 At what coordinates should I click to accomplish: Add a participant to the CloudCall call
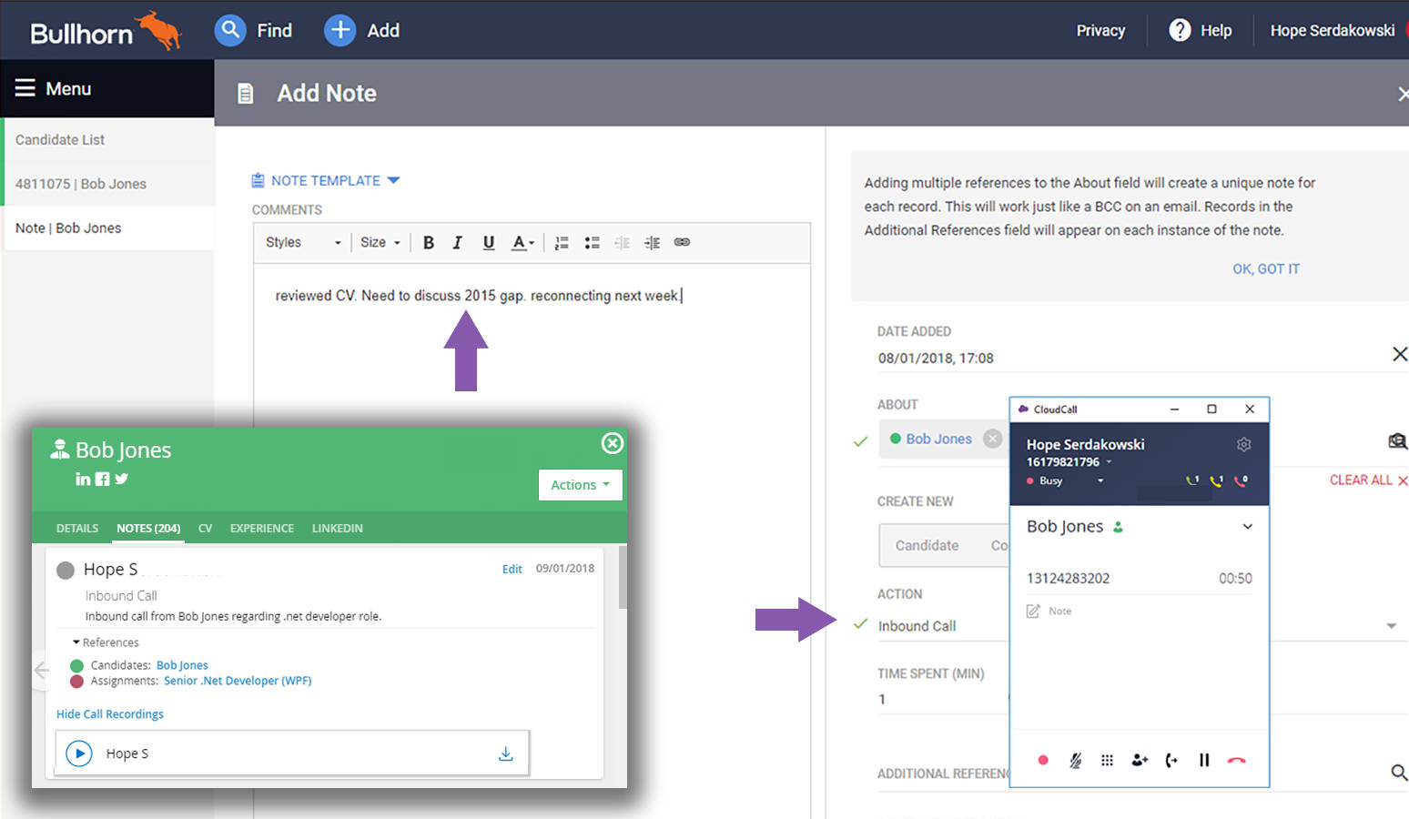[x=1139, y=760]
